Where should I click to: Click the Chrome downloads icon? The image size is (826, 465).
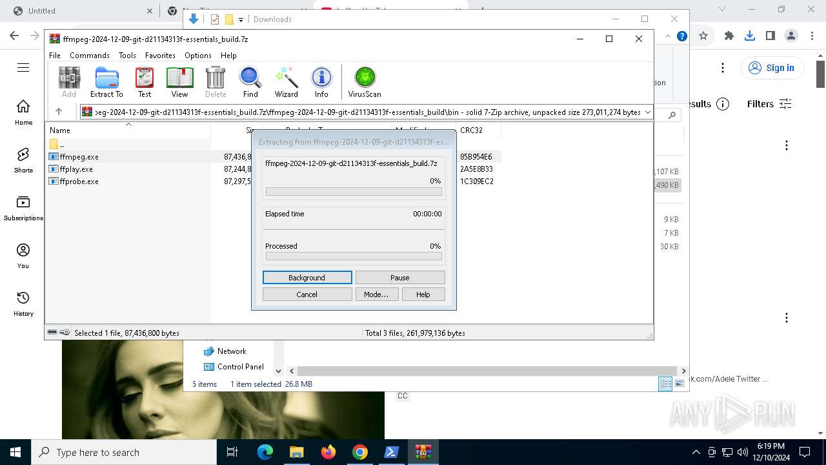[750, 36]
